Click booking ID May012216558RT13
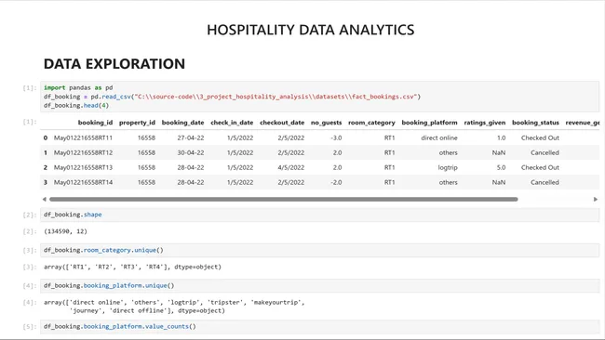605x340 pixels. 83,167
